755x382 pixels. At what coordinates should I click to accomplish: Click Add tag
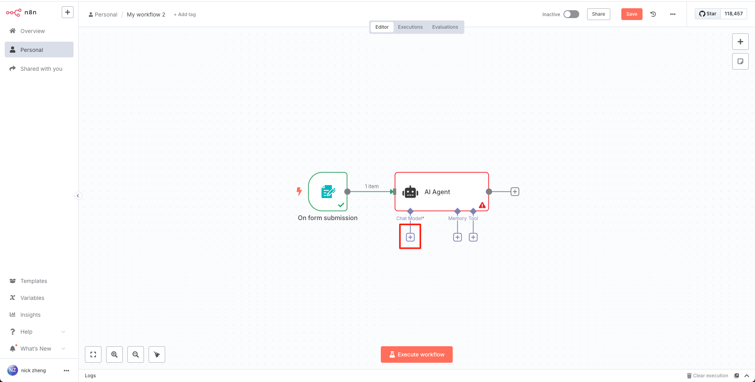(x=185, y=15)
